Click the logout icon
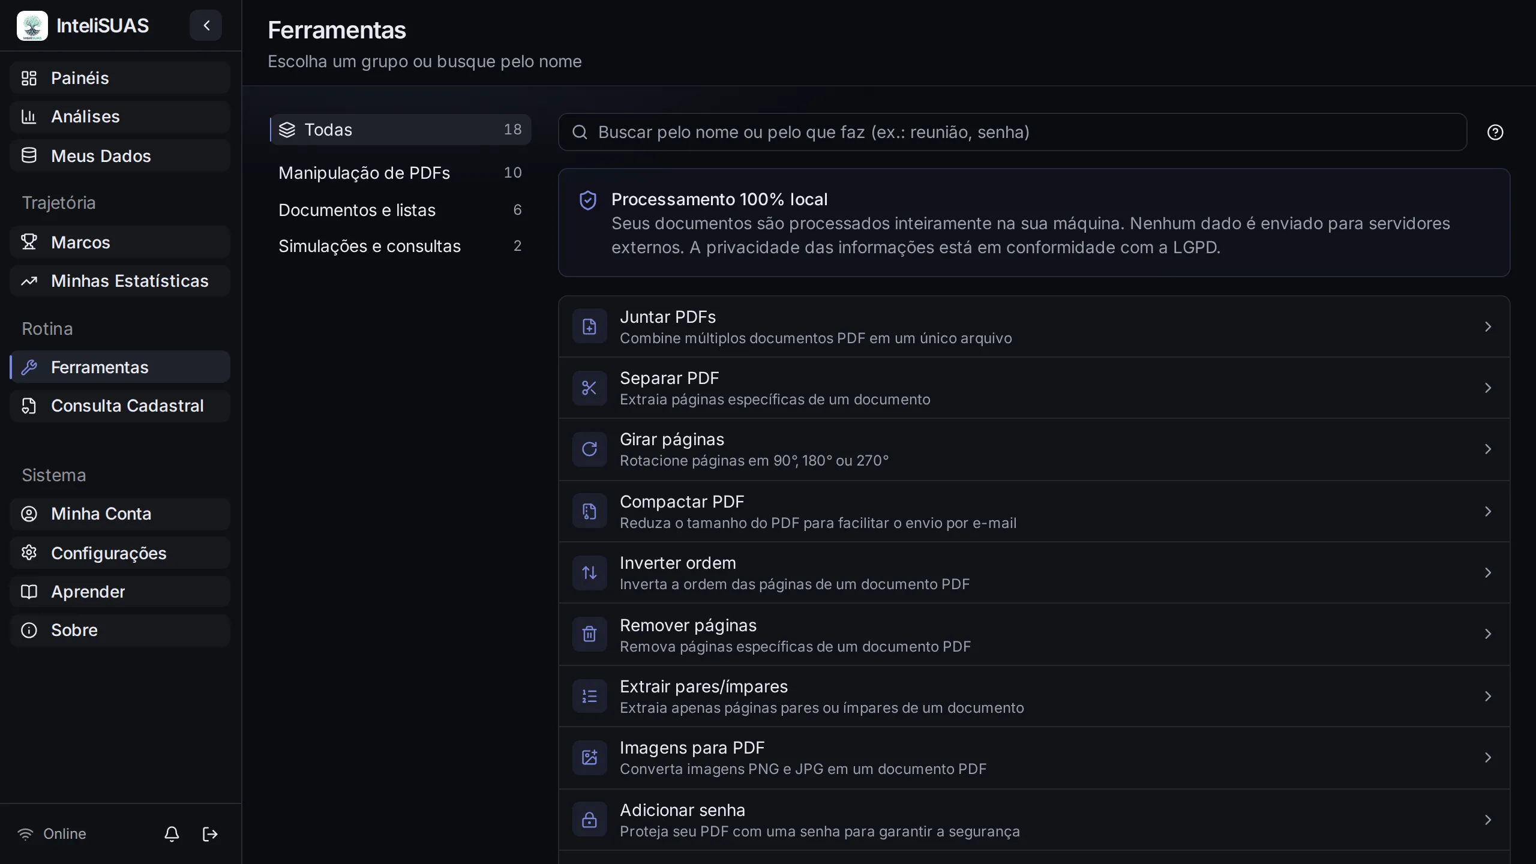 click(x=210, y=834)
